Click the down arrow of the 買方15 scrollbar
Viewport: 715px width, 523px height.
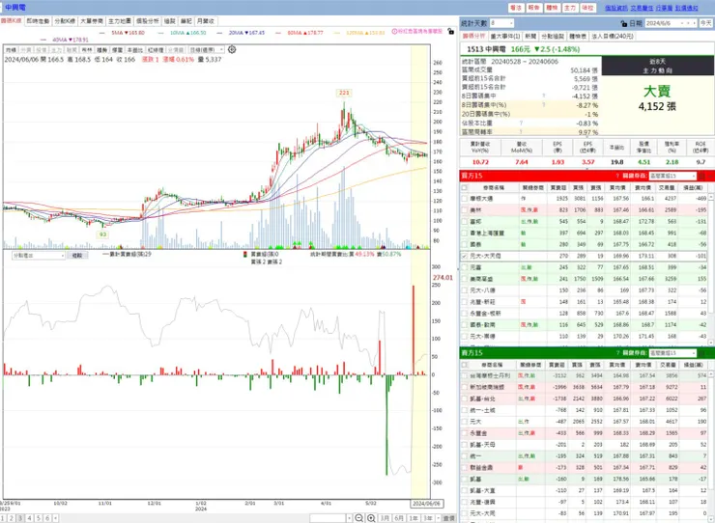(x=711, y=342)
